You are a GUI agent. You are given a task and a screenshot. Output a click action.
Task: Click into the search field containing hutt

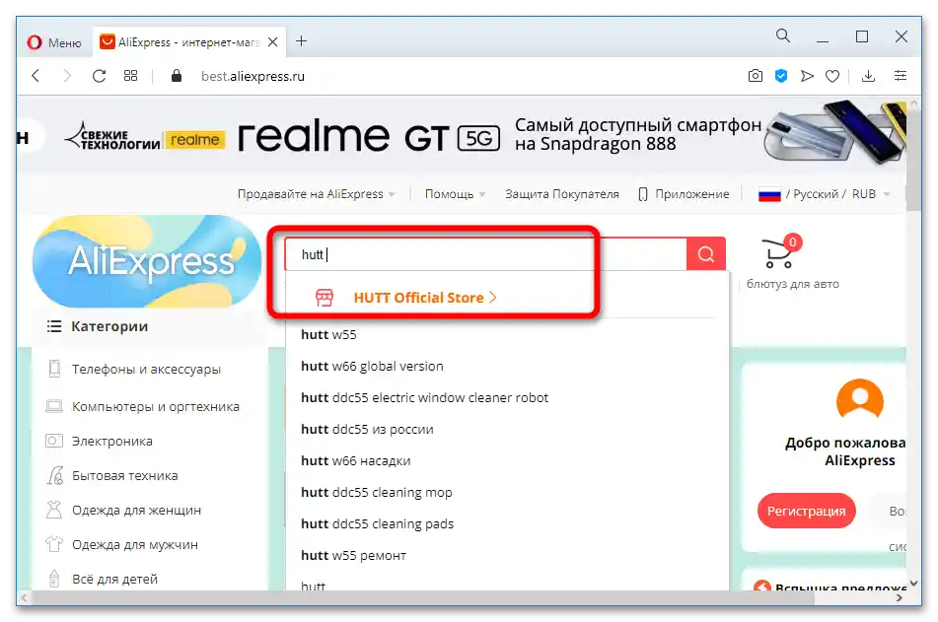pos(485,254)
